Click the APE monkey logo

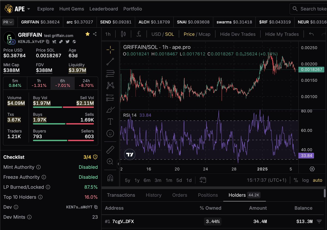pos(9,9)
